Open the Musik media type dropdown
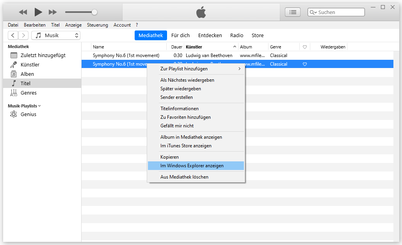This screenshot has height=245, width=402. pyautogui.click(x=56, y=36)
